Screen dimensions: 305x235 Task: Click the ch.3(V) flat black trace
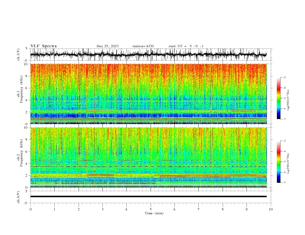[148, 197]
